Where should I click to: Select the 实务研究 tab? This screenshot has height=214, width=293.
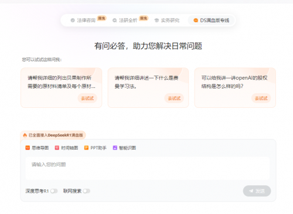pos(167,21)
